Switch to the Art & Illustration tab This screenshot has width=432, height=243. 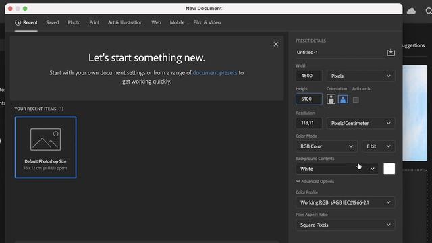click(126, 22)
